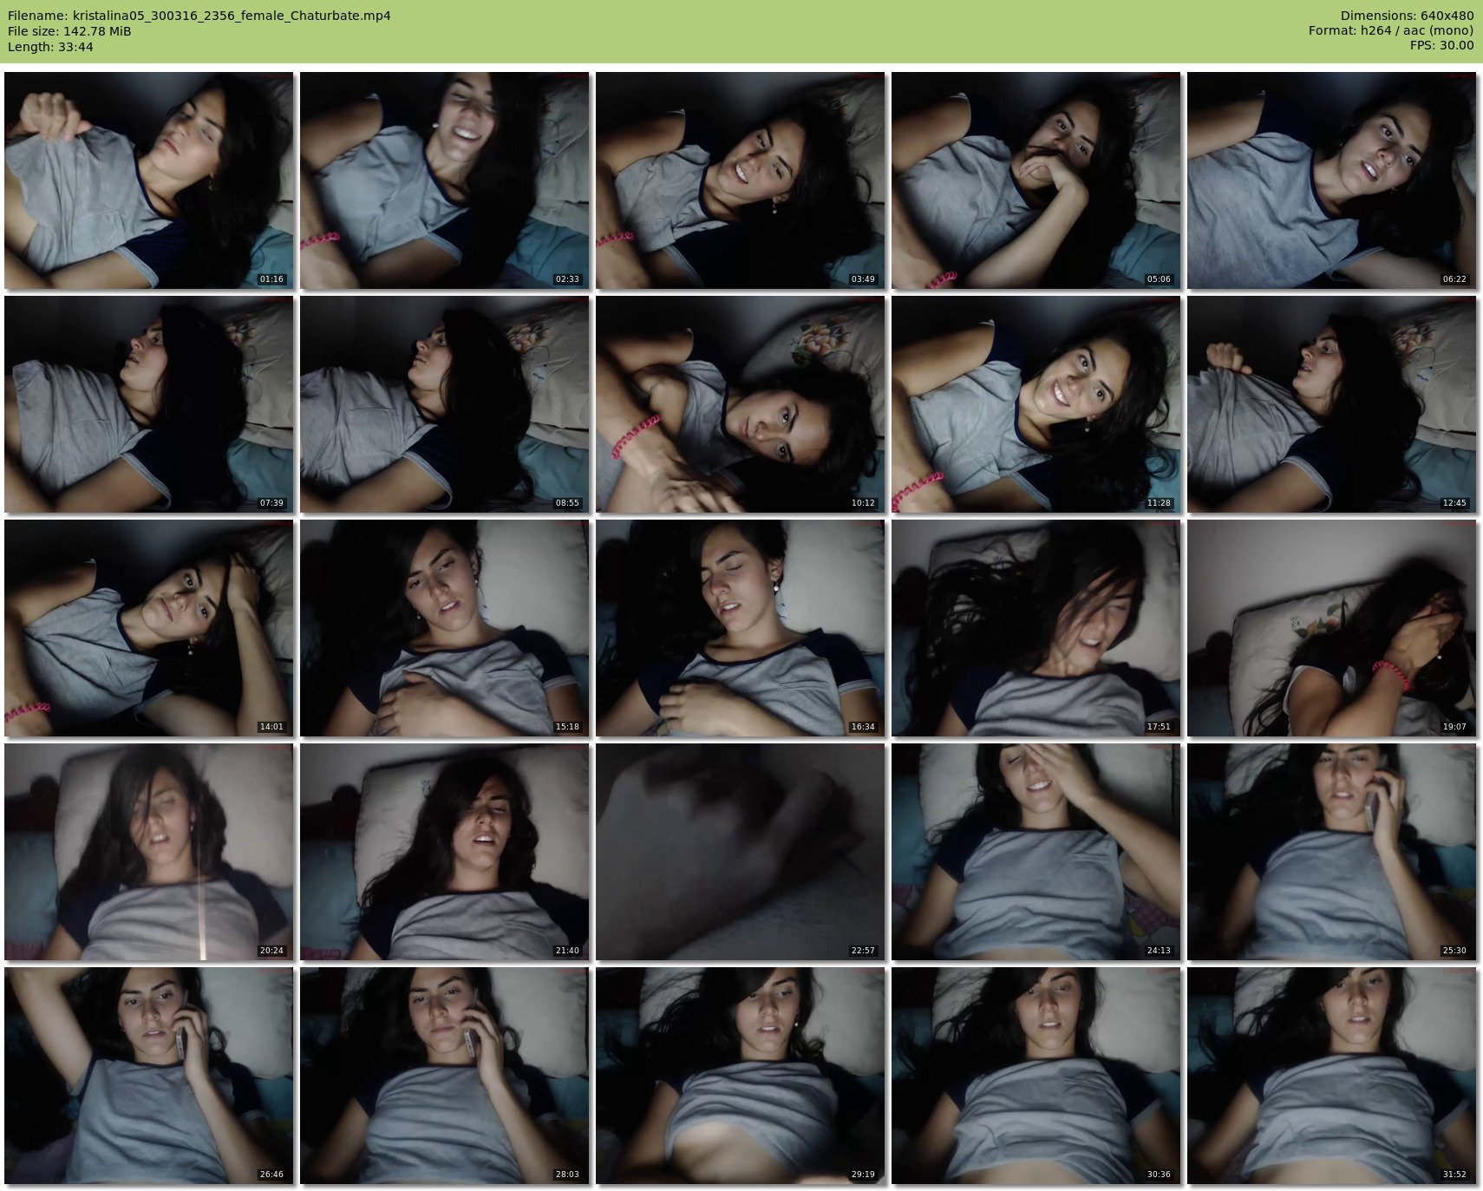View the frame at 11:28
The height and width of the screenshot is (1191, 1483).
[1036, 404]
